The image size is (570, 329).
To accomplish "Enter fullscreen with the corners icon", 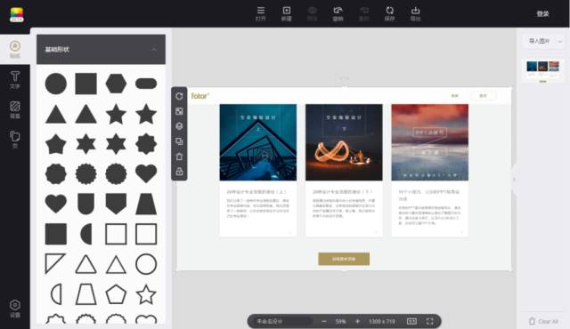I will pos(429,321).
